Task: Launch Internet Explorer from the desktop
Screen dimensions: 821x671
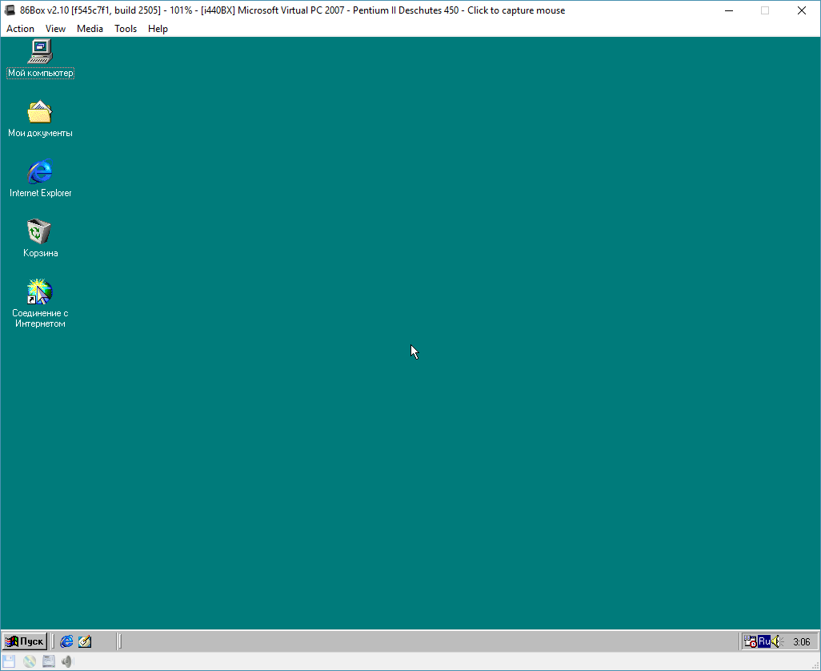Action: click(x=40, y=174)
